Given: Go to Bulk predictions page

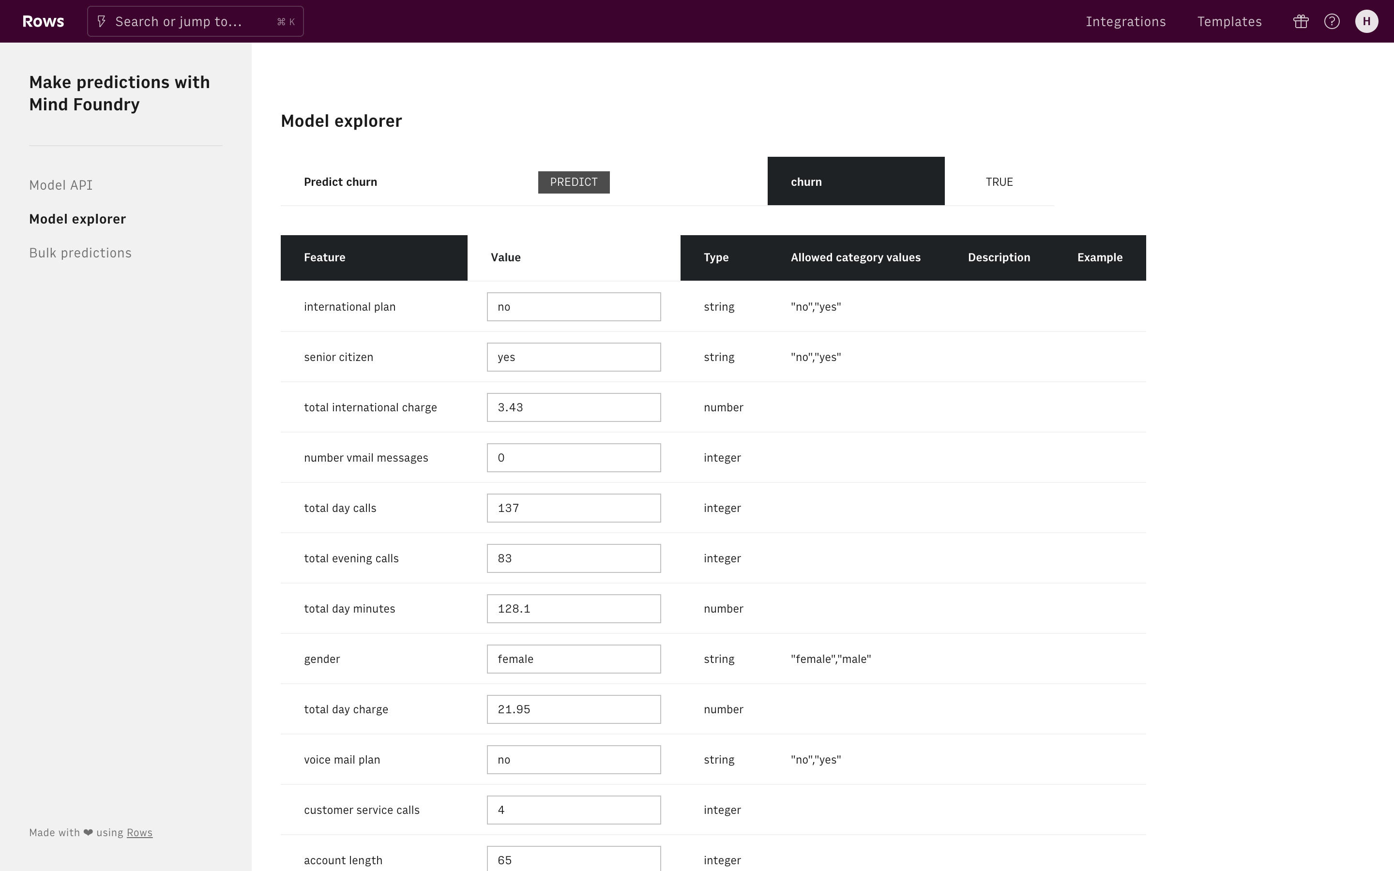Looking at the screenshot, I should pyautogui.click(x=81, y=253).
